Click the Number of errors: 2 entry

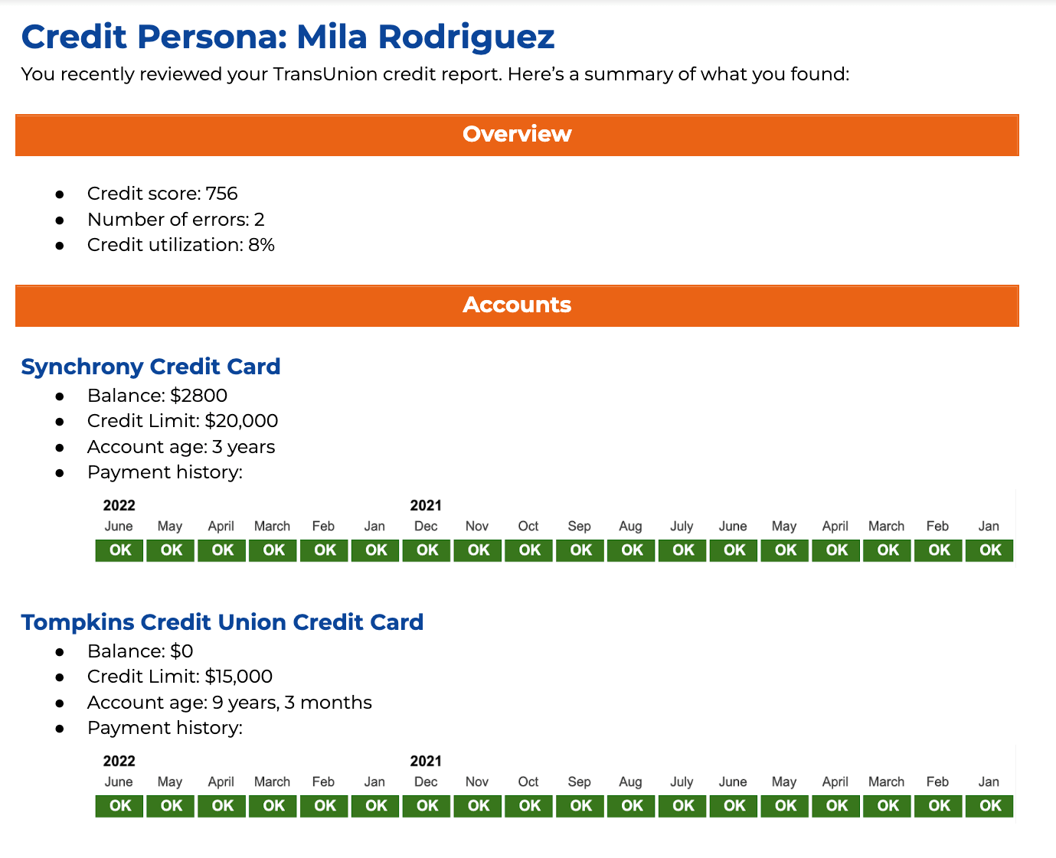[x=176, y=220]
